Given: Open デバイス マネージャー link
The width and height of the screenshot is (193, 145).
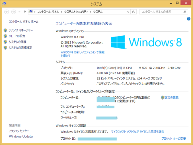Looking at the screenshot, I should (21, 31).
